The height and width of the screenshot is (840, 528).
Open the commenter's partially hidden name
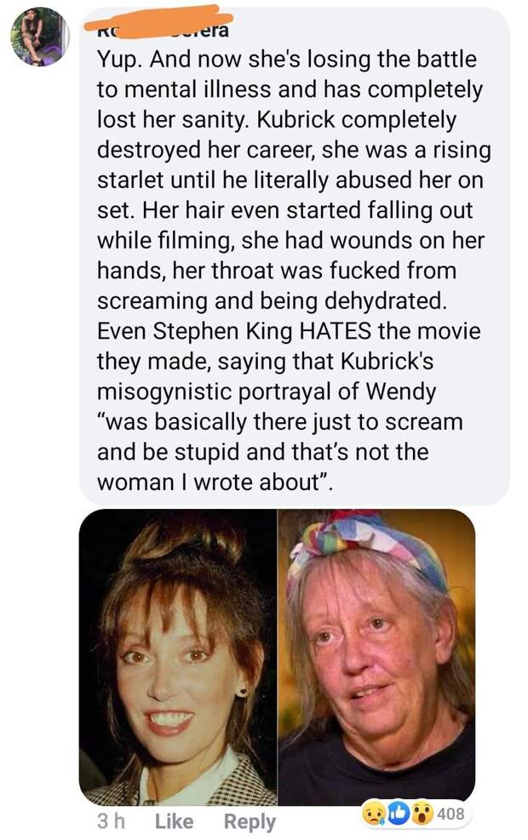click(163, 31)
